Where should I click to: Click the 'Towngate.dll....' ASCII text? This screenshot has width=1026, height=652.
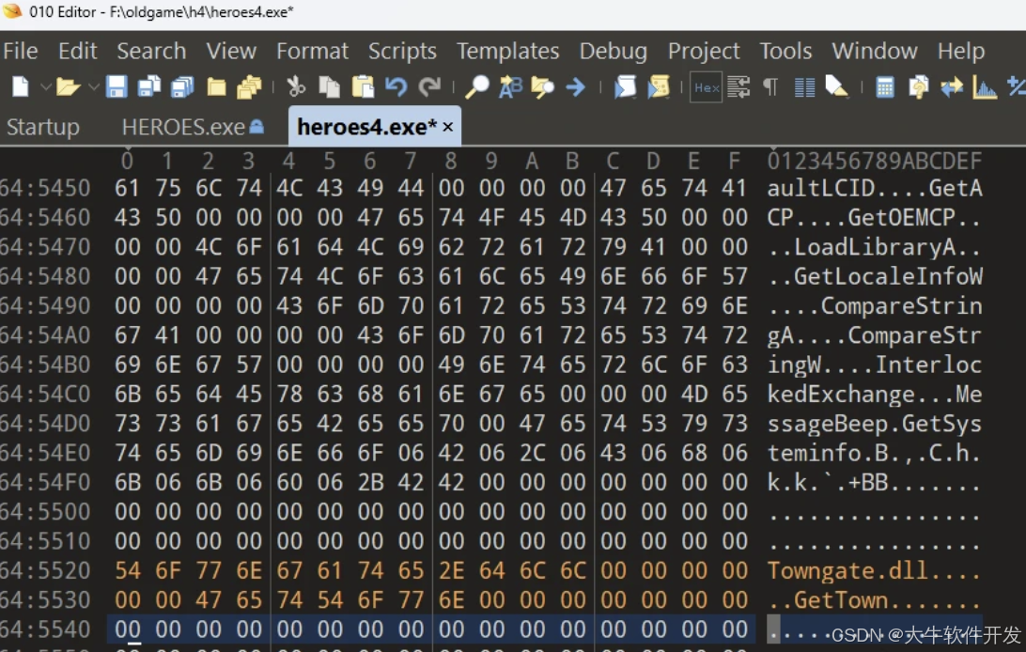pos(874,571)
